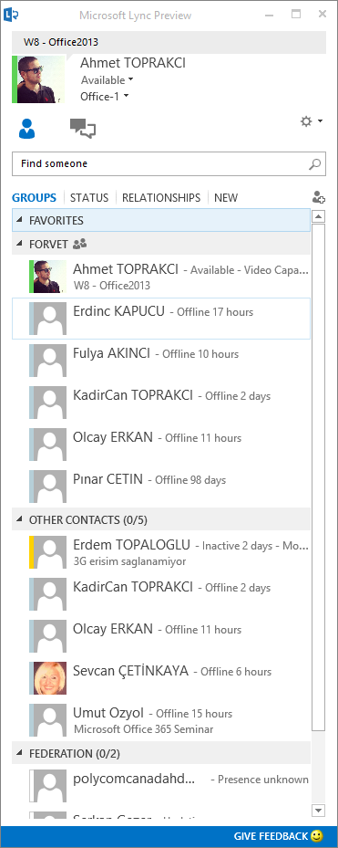Collapse the OTHER CONTACTS group
The width and height of the screenshot is (338, 848).
pos(20,519)
